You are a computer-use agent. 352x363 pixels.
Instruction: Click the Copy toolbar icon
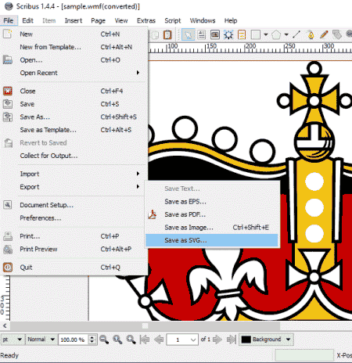[x=155, y=34]
